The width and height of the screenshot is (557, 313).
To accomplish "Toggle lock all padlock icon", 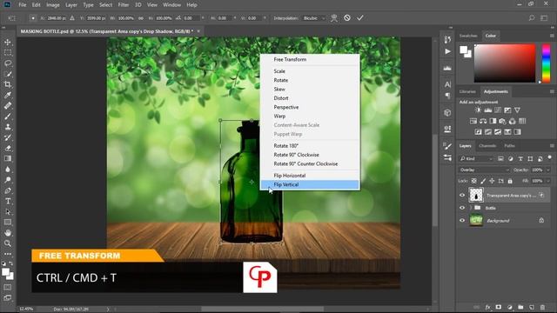I will 510,181.
